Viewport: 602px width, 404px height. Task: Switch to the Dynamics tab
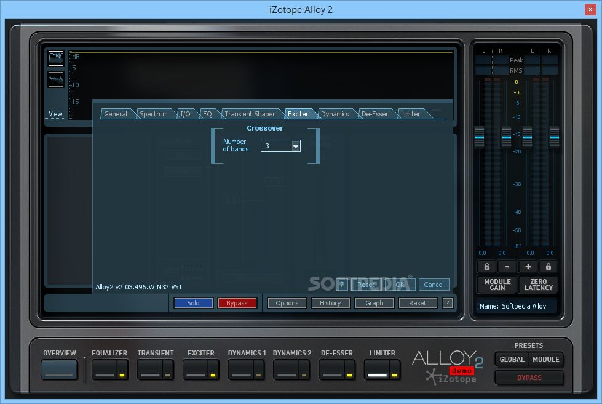point(335,114)
